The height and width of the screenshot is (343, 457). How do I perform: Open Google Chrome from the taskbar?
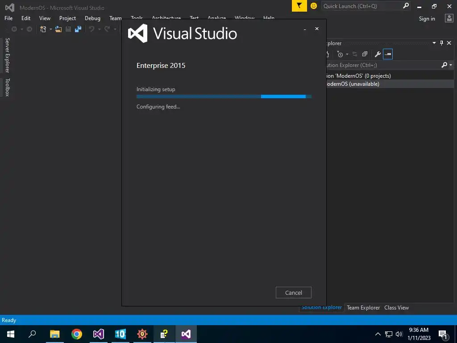tap(77, 334)
